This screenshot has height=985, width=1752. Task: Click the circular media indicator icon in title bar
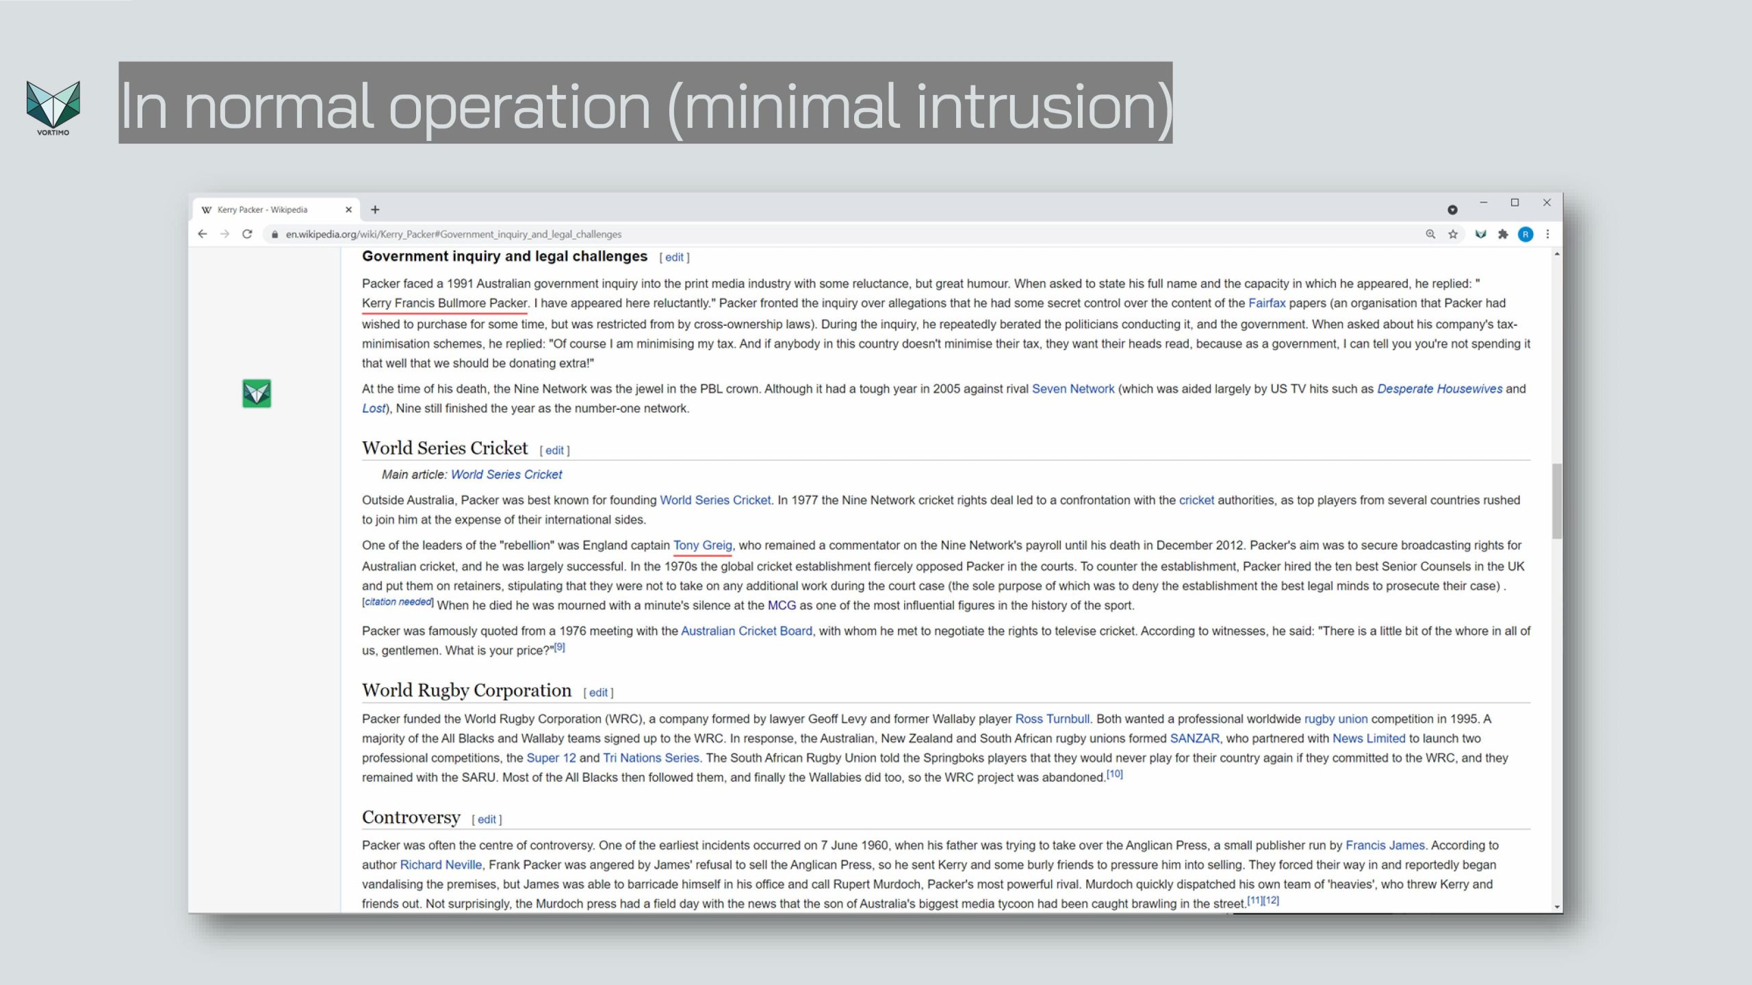(1452, 210)
